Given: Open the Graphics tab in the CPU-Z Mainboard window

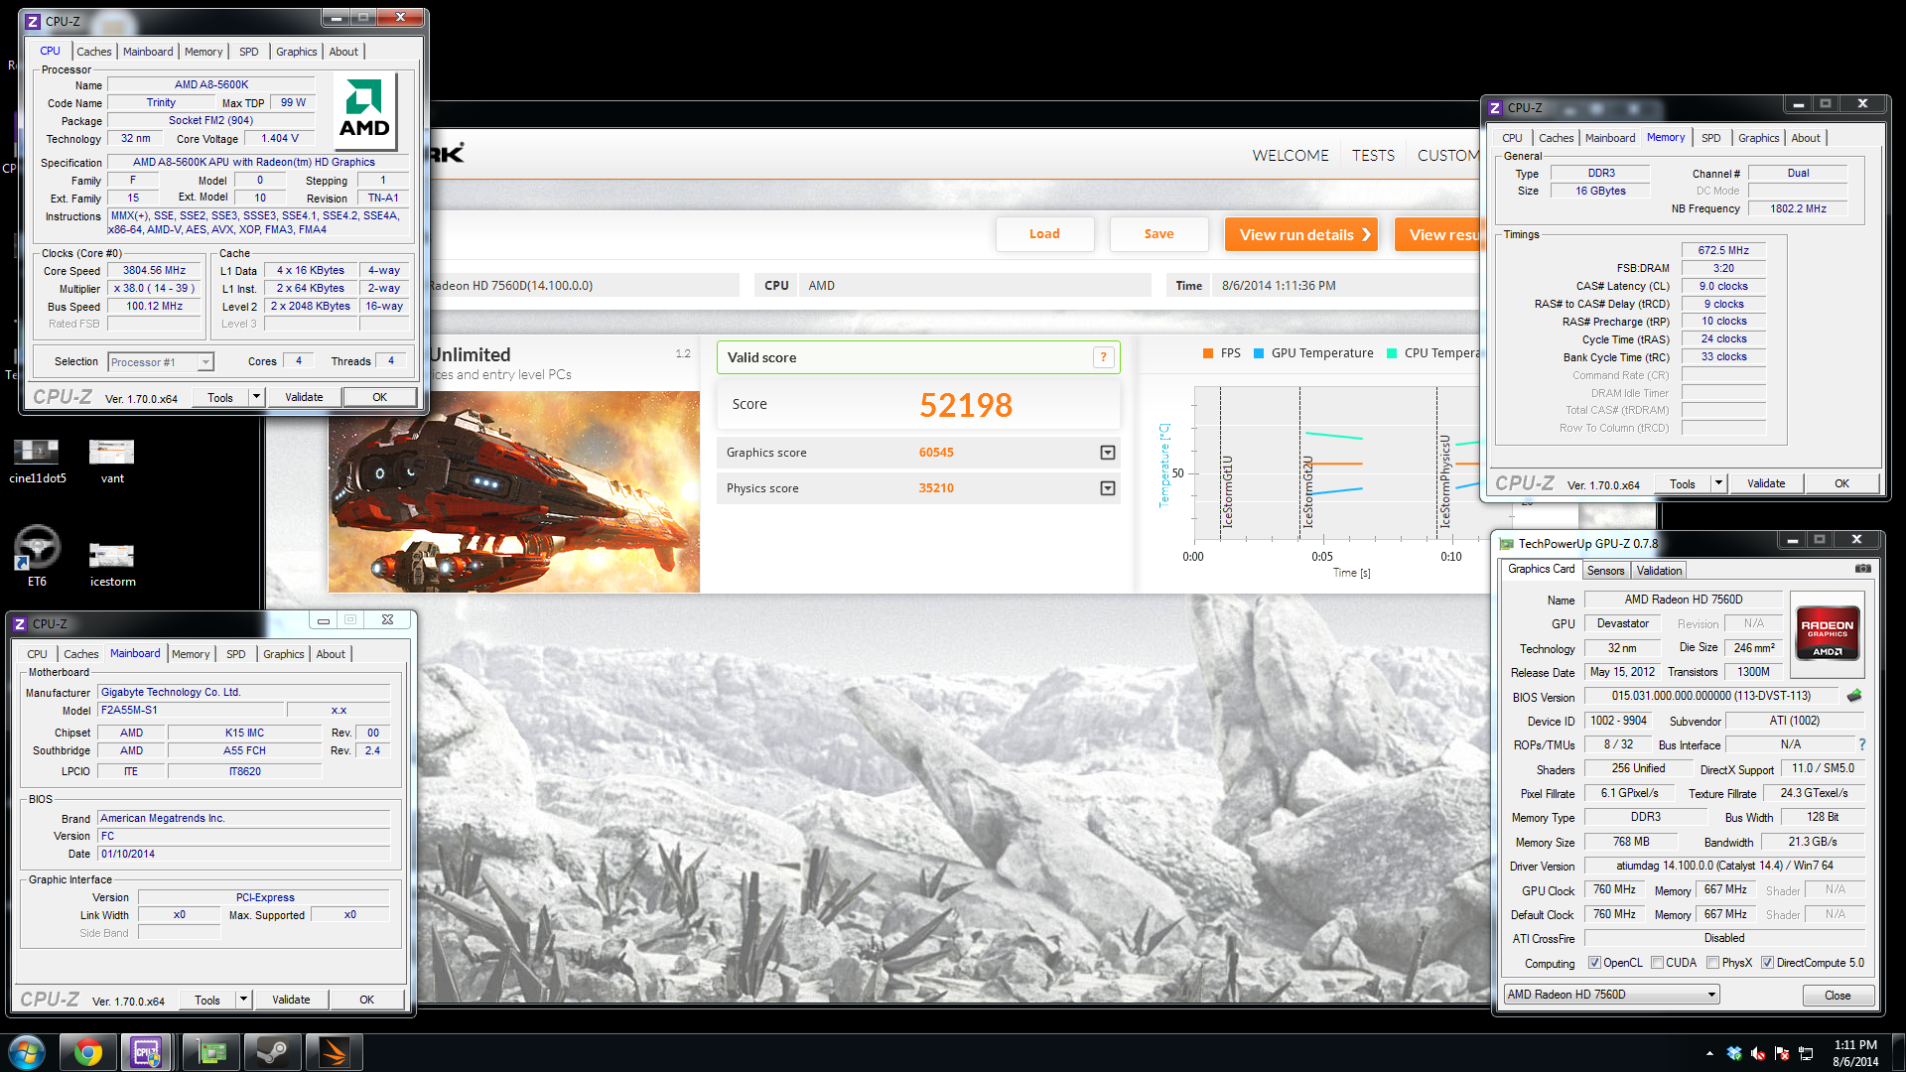Looking at the screenshot, I should pos(283,654).
